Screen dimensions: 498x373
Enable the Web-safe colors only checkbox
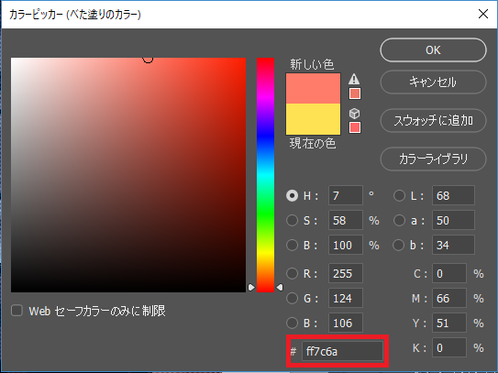click(17, 311)
